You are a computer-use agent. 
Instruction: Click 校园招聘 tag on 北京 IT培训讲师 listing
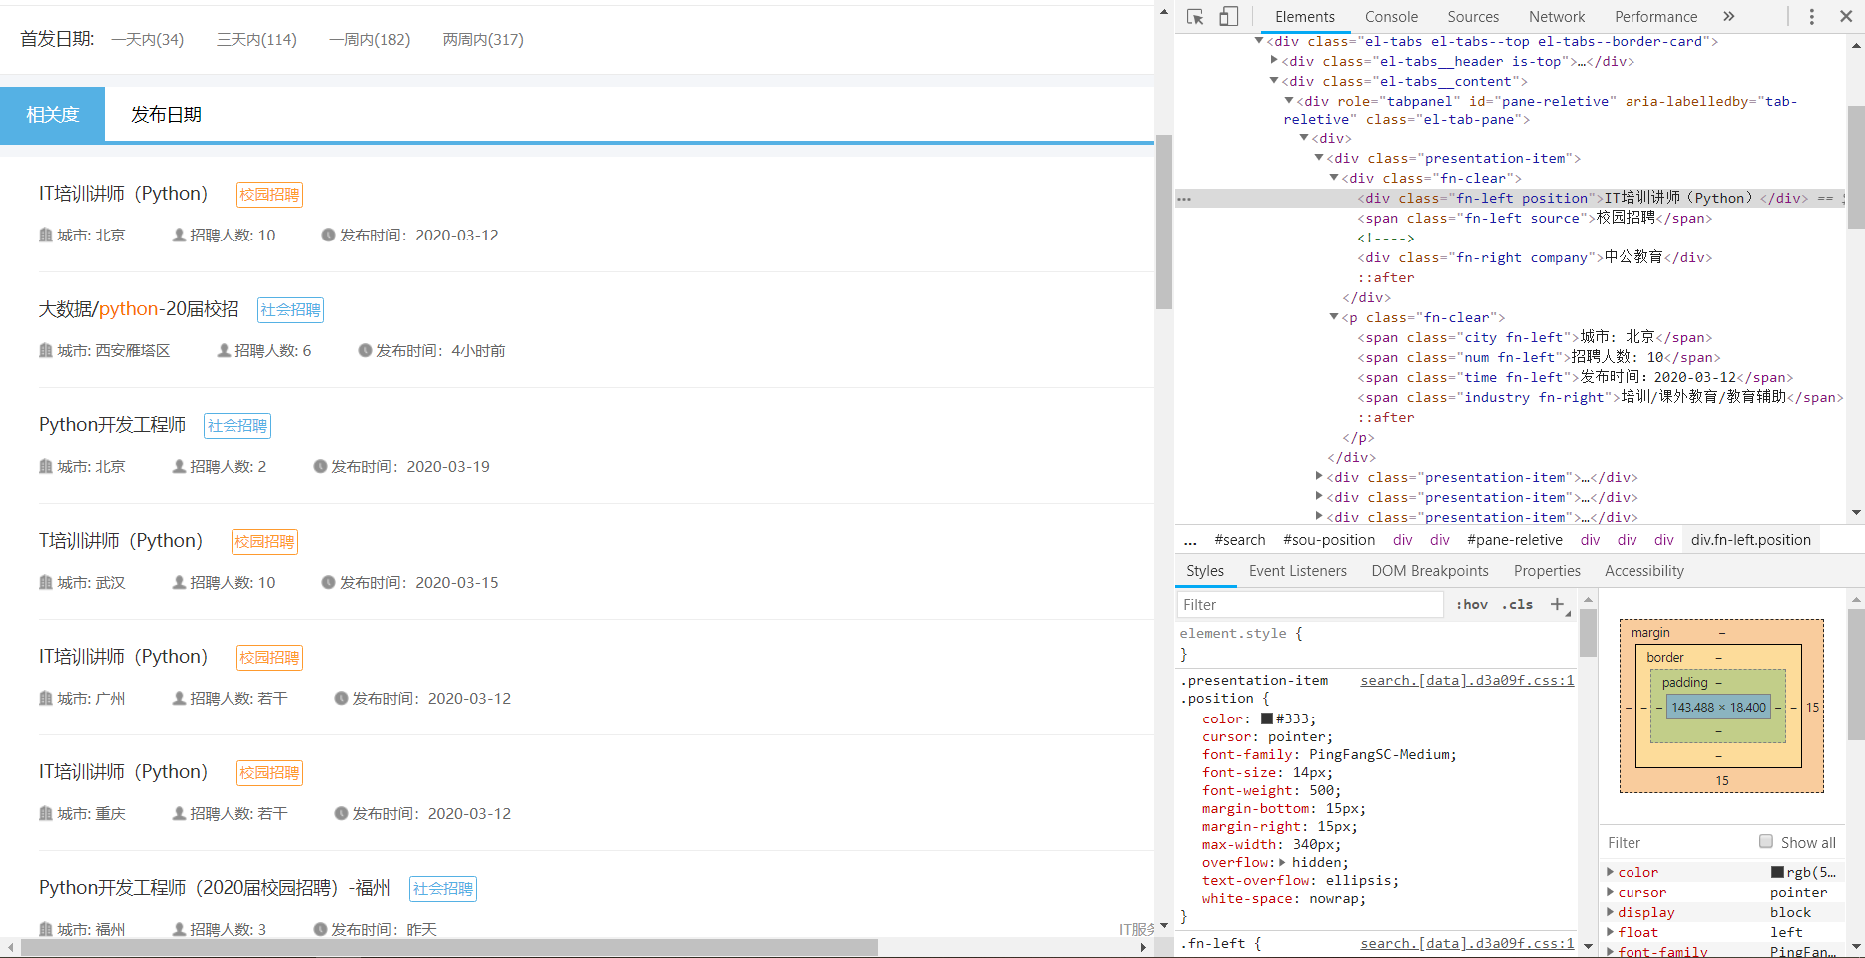(x=269, y=195)
